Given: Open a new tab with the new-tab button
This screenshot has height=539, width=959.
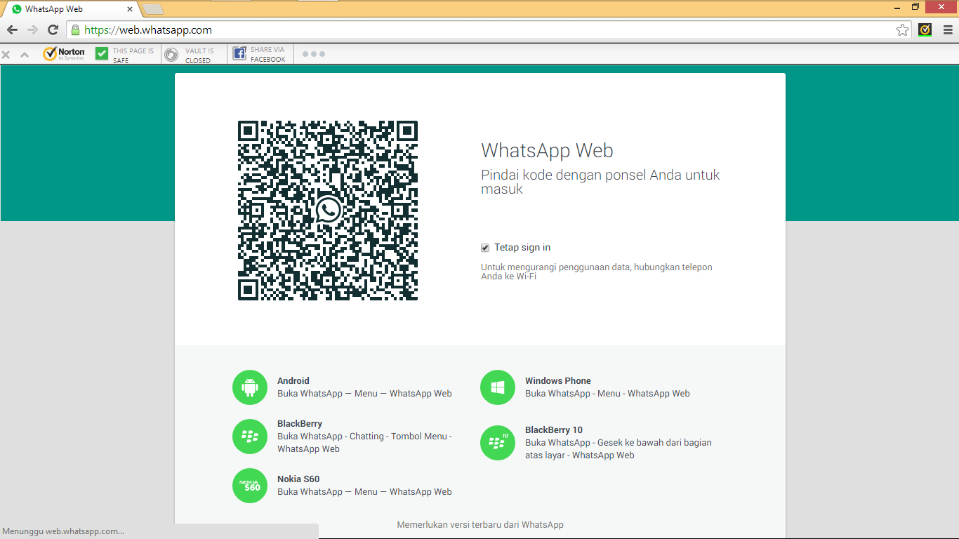Looking at the screenshot, I should pyautogui.click(x=153, y=9).
